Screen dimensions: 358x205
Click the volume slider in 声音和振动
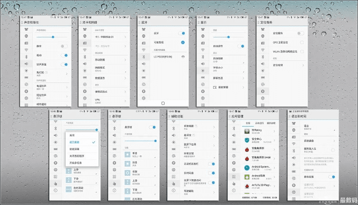pyautogui.click(x=52, y=37)
